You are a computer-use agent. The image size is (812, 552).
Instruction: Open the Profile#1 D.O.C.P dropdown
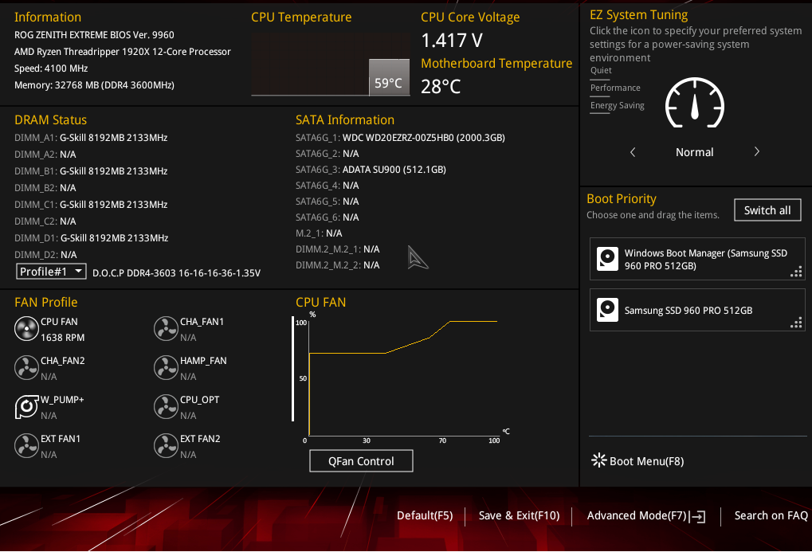pos(51,272)
